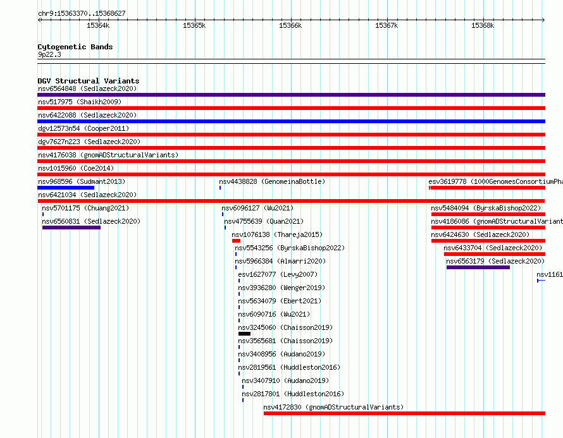563x438 pixels.
Task: Click the left arrow of the ruler
Action: 39,20
